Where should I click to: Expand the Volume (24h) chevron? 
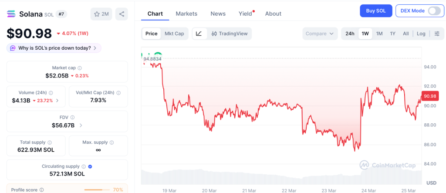[x=57, y=101]
